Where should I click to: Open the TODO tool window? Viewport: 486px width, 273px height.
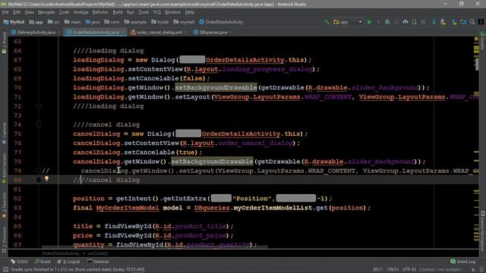19,262
